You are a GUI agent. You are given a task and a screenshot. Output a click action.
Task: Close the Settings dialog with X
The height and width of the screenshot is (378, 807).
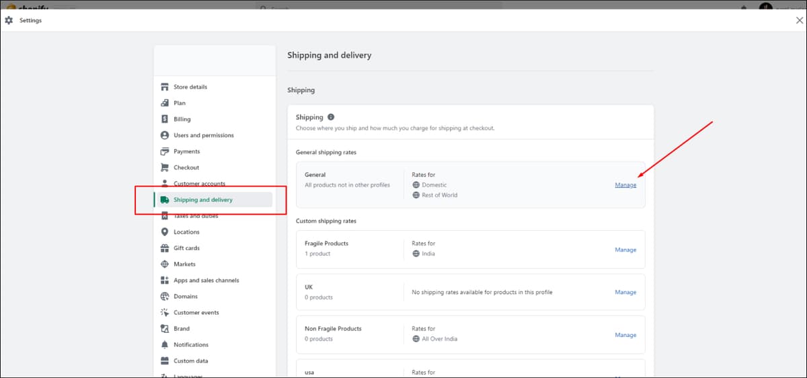click(x=799, y=21)
